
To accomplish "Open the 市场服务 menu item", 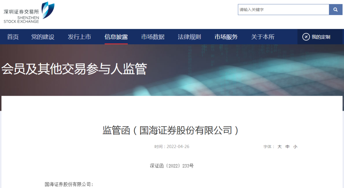I will [x=226, y=37].
